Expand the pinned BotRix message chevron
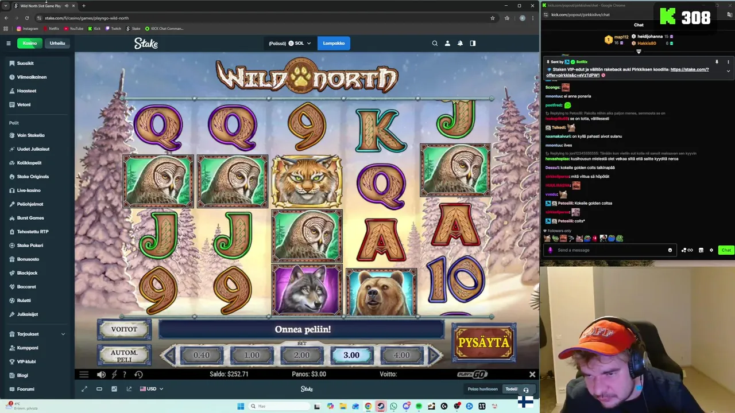This screenshot has height=413, width=735. tap(728, 71)
